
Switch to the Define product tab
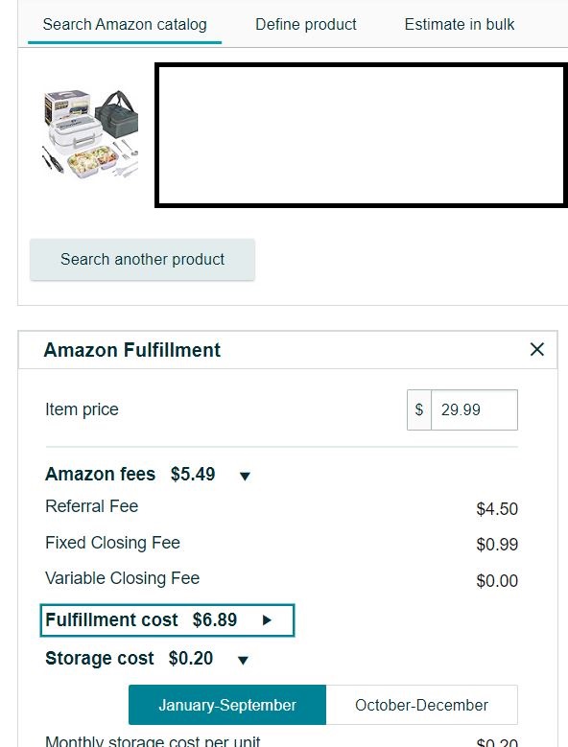click(306, 24)
